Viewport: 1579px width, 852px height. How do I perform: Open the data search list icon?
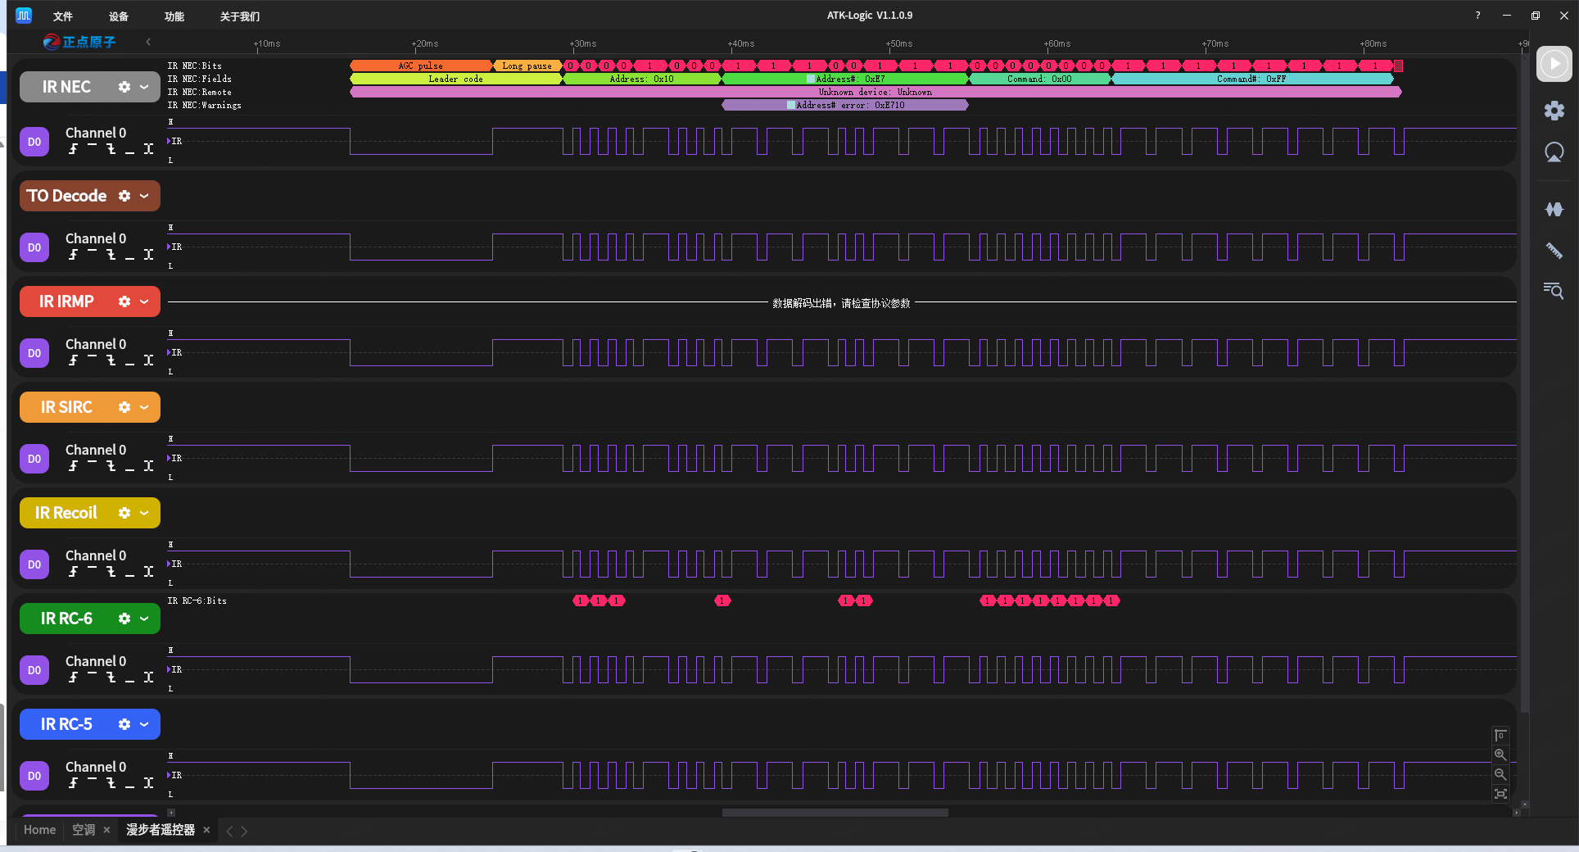coord(1554,291)
